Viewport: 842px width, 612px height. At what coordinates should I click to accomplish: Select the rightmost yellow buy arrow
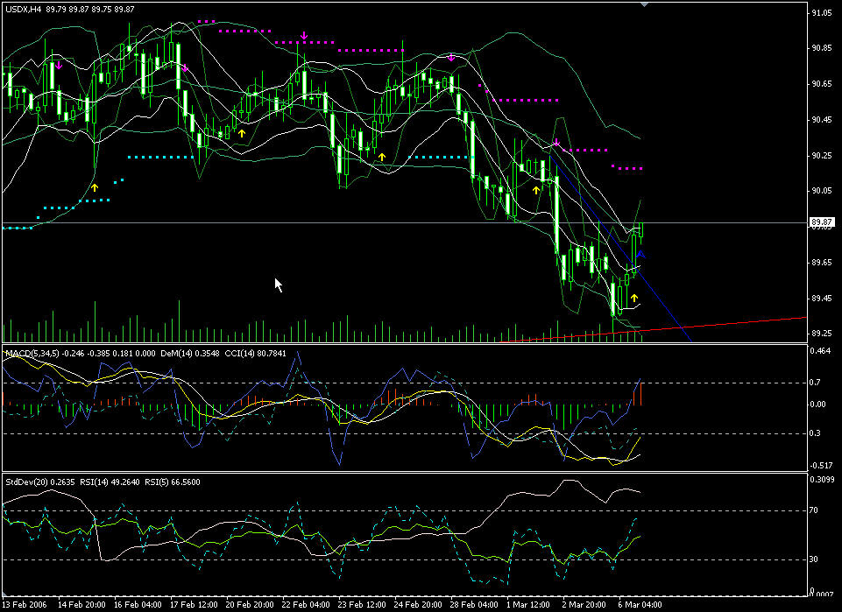tap(633, 299)
